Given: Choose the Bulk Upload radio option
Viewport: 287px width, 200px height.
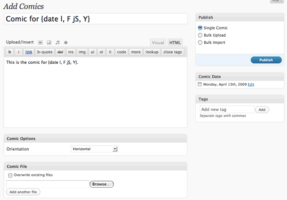Looking at the screenshot, I should click(x=200, y=35).
